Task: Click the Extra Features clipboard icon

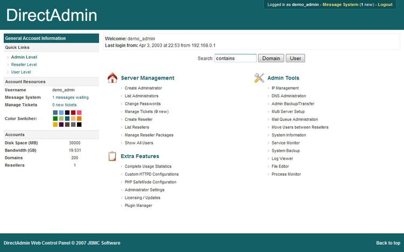Action: point(112,156)
